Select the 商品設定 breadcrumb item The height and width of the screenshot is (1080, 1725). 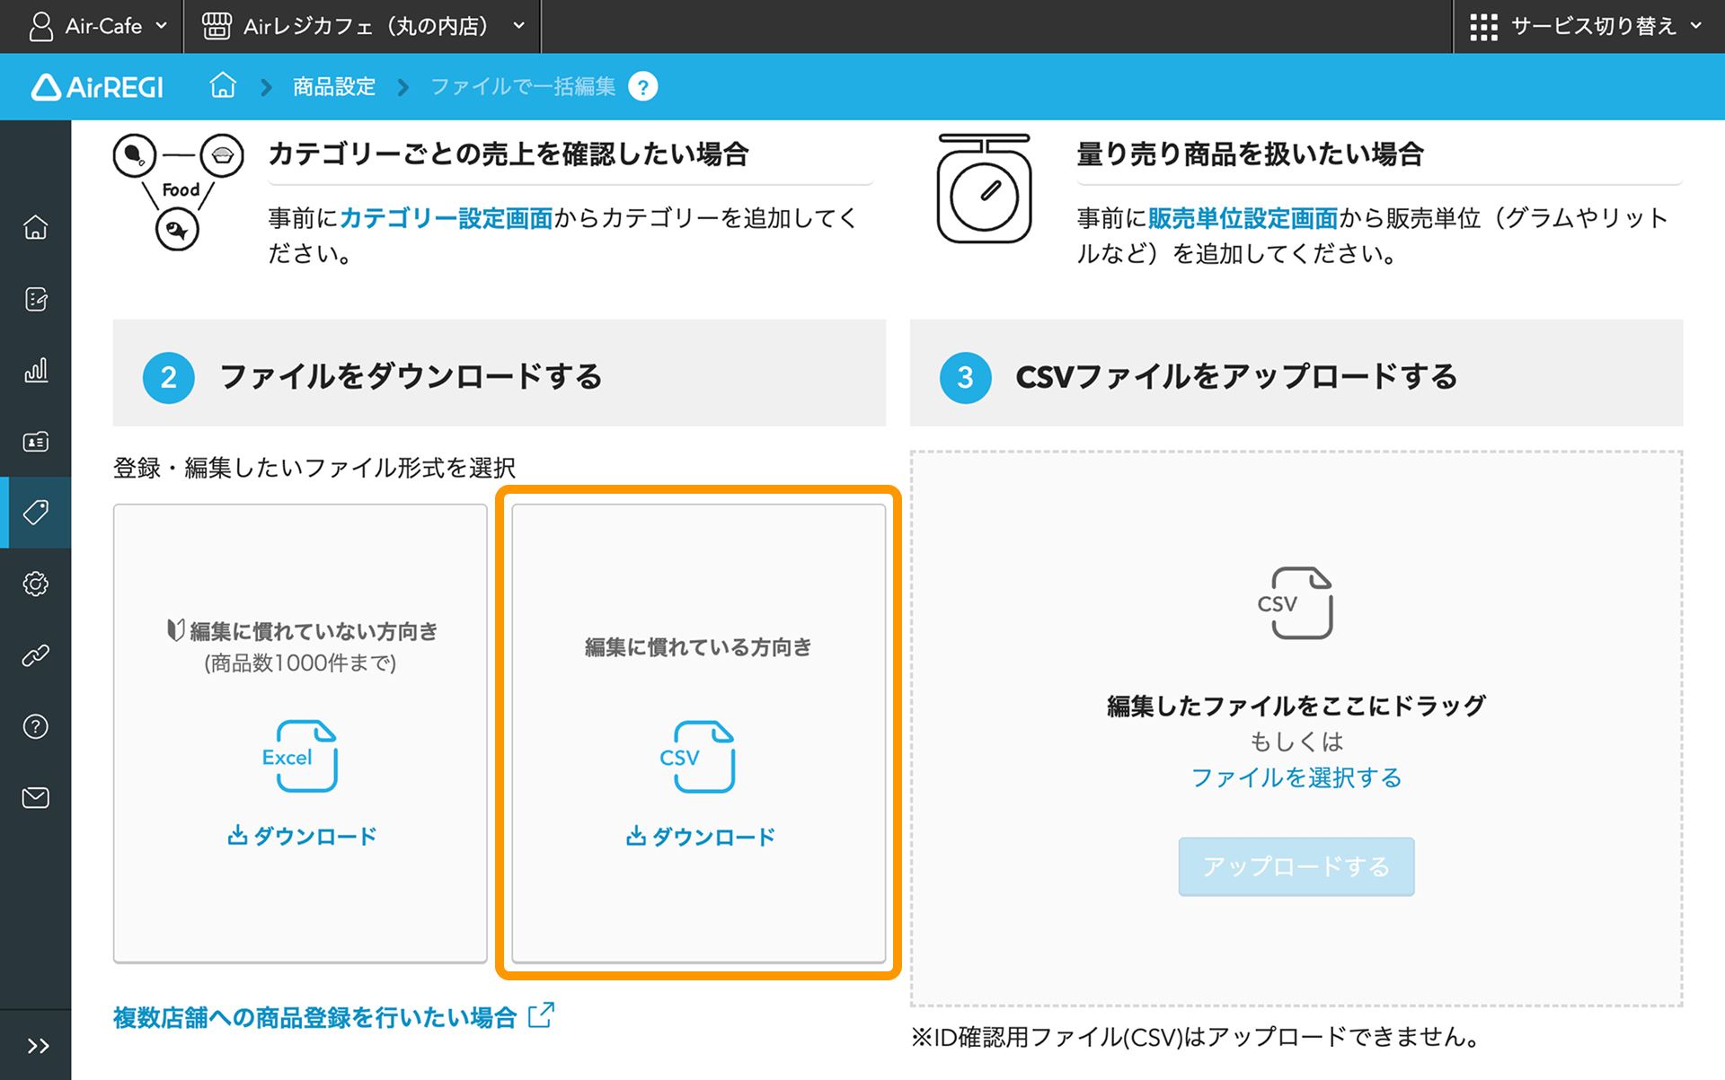[332, 85]
